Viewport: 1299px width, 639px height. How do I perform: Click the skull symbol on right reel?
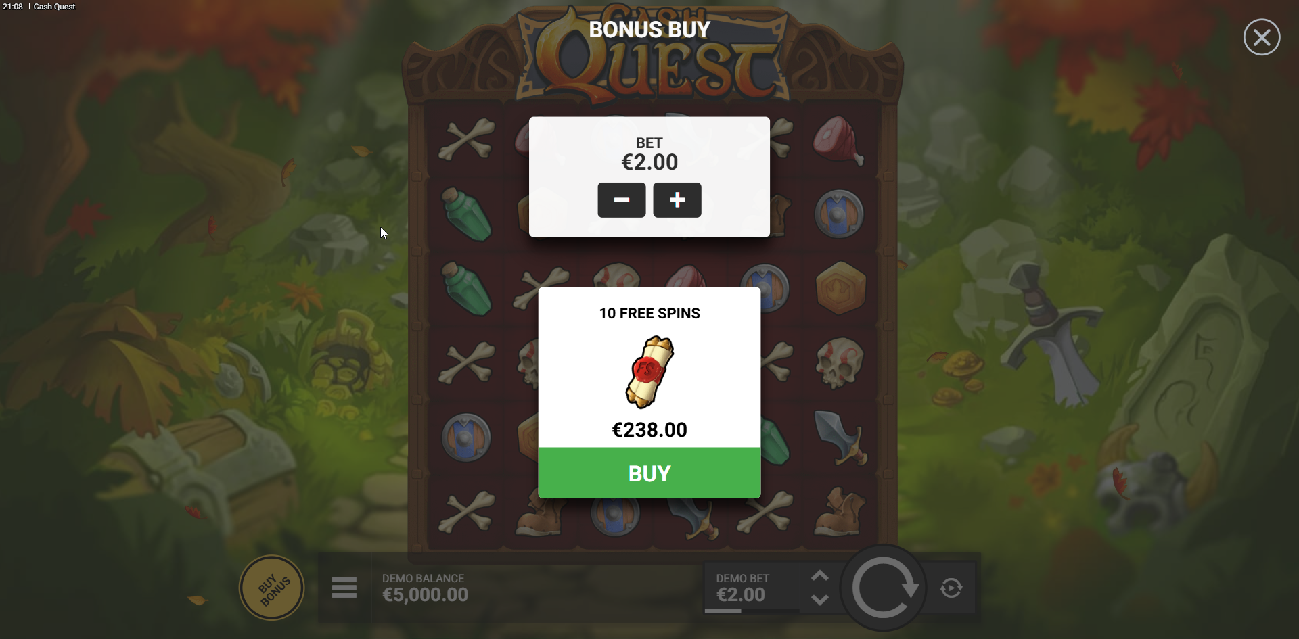pos(840,363)
